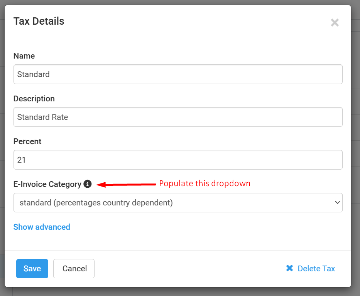Click the dimmed backdrop outside the dialog
This screenshot has width=360, height=296.
pos(355,154)
